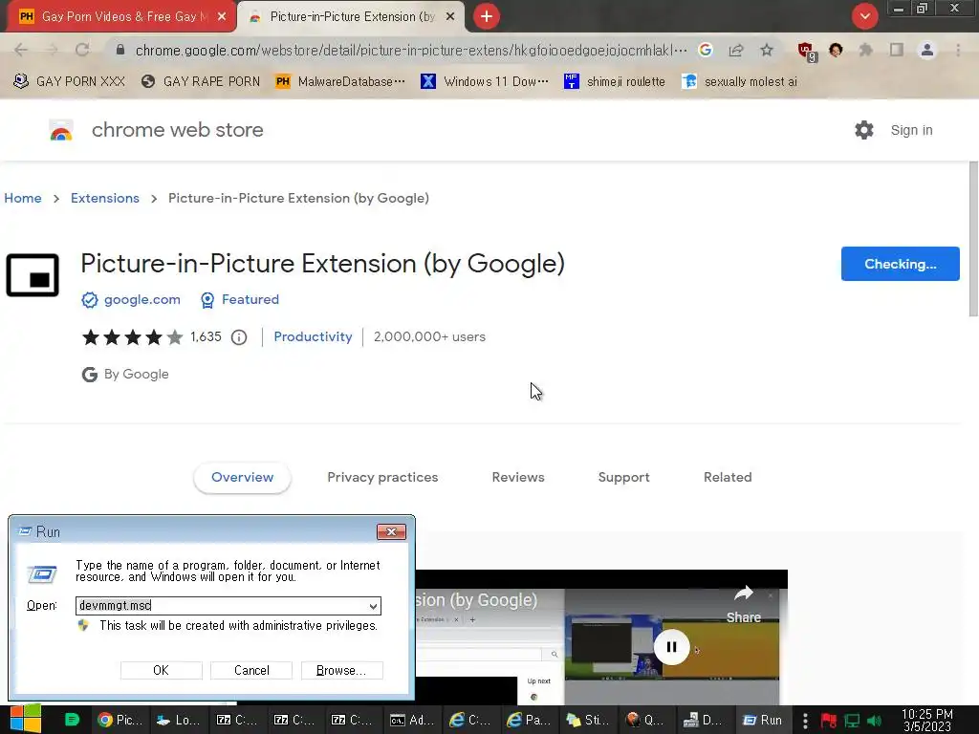
Task: Switch to the Run taskbar item
Action: 762,721
